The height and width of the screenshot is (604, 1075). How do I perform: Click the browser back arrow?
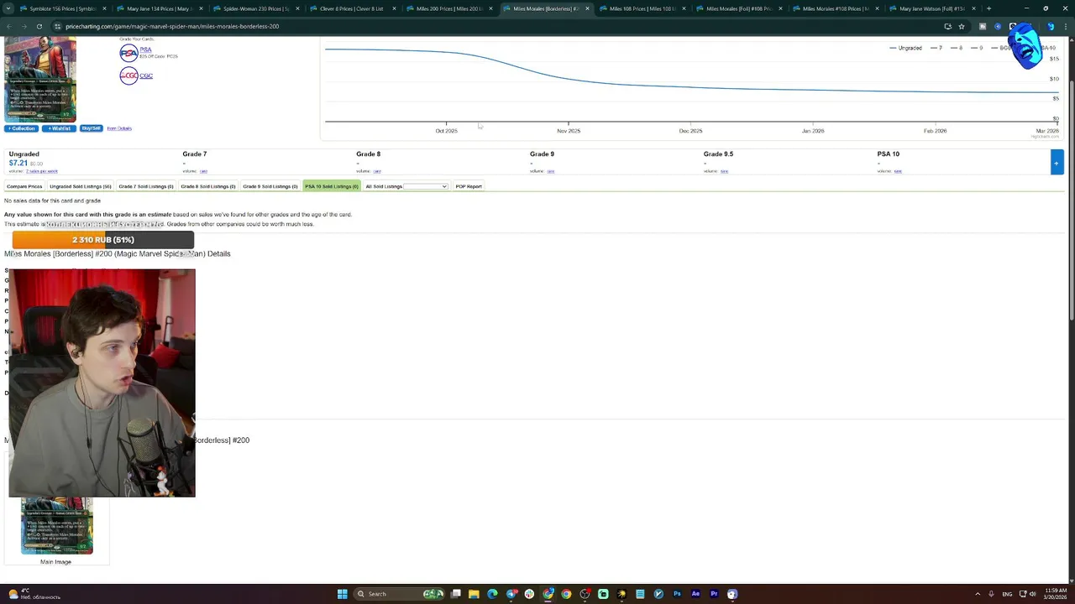pyautogui.click(x=9, y=26)
